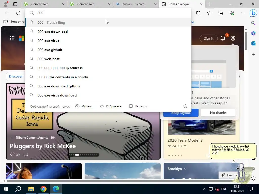This screenshot has height=194, width=259.
Task: Open the concert singer news thumbnail
Action: coord(44,171)
